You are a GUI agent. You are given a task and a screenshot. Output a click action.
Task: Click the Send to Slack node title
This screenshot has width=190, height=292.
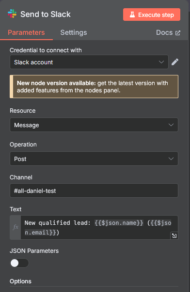(46, 14)
